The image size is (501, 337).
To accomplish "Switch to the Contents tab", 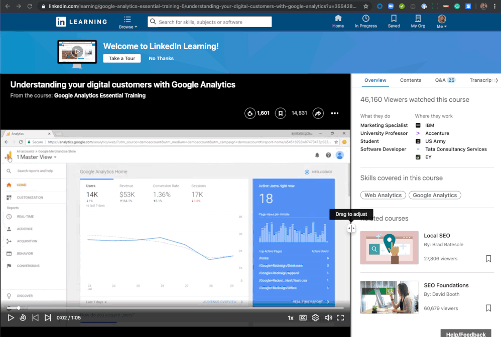I will coord(410,80).
